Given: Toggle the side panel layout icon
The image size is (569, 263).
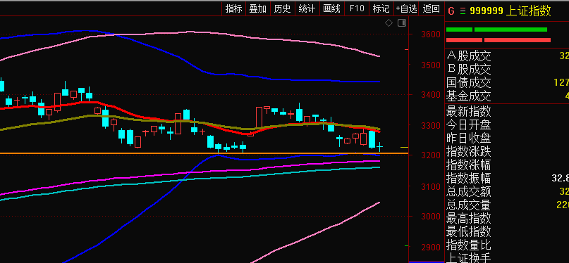Looking at the screenshot, I should click(x=402, y=23).
